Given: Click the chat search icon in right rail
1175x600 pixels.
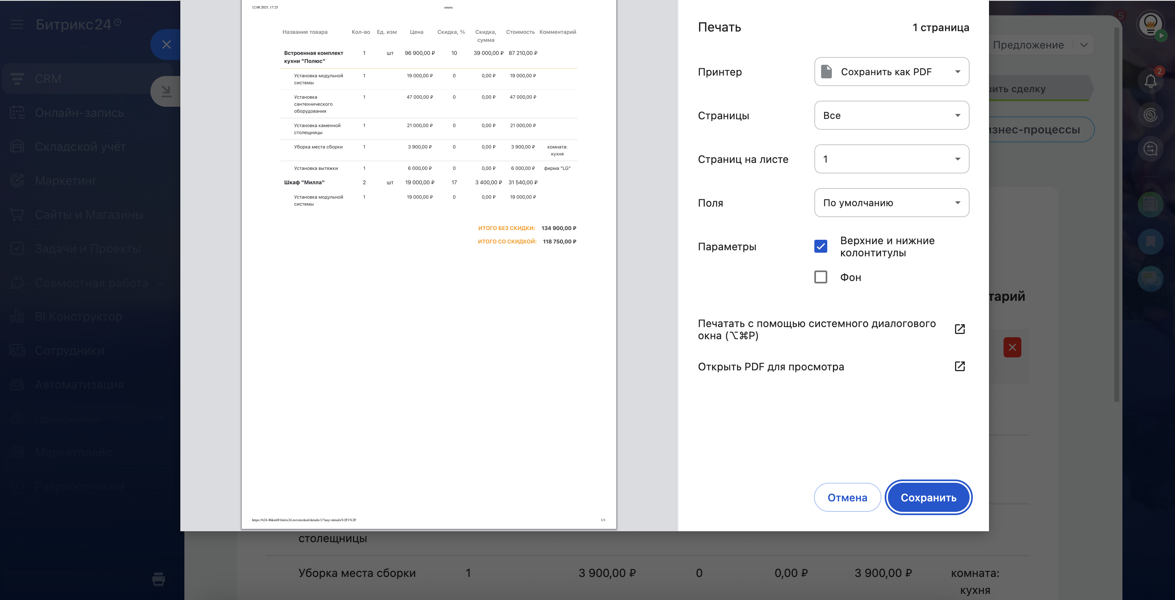Looking at the screenshot, I should (1150, 149).
